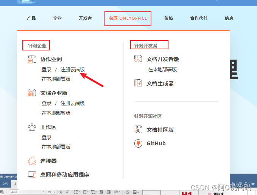Screen dimensions: 257x195
Task: Click the 协作空间 icon
Action: pyautogui.click(x=32, y=59)
